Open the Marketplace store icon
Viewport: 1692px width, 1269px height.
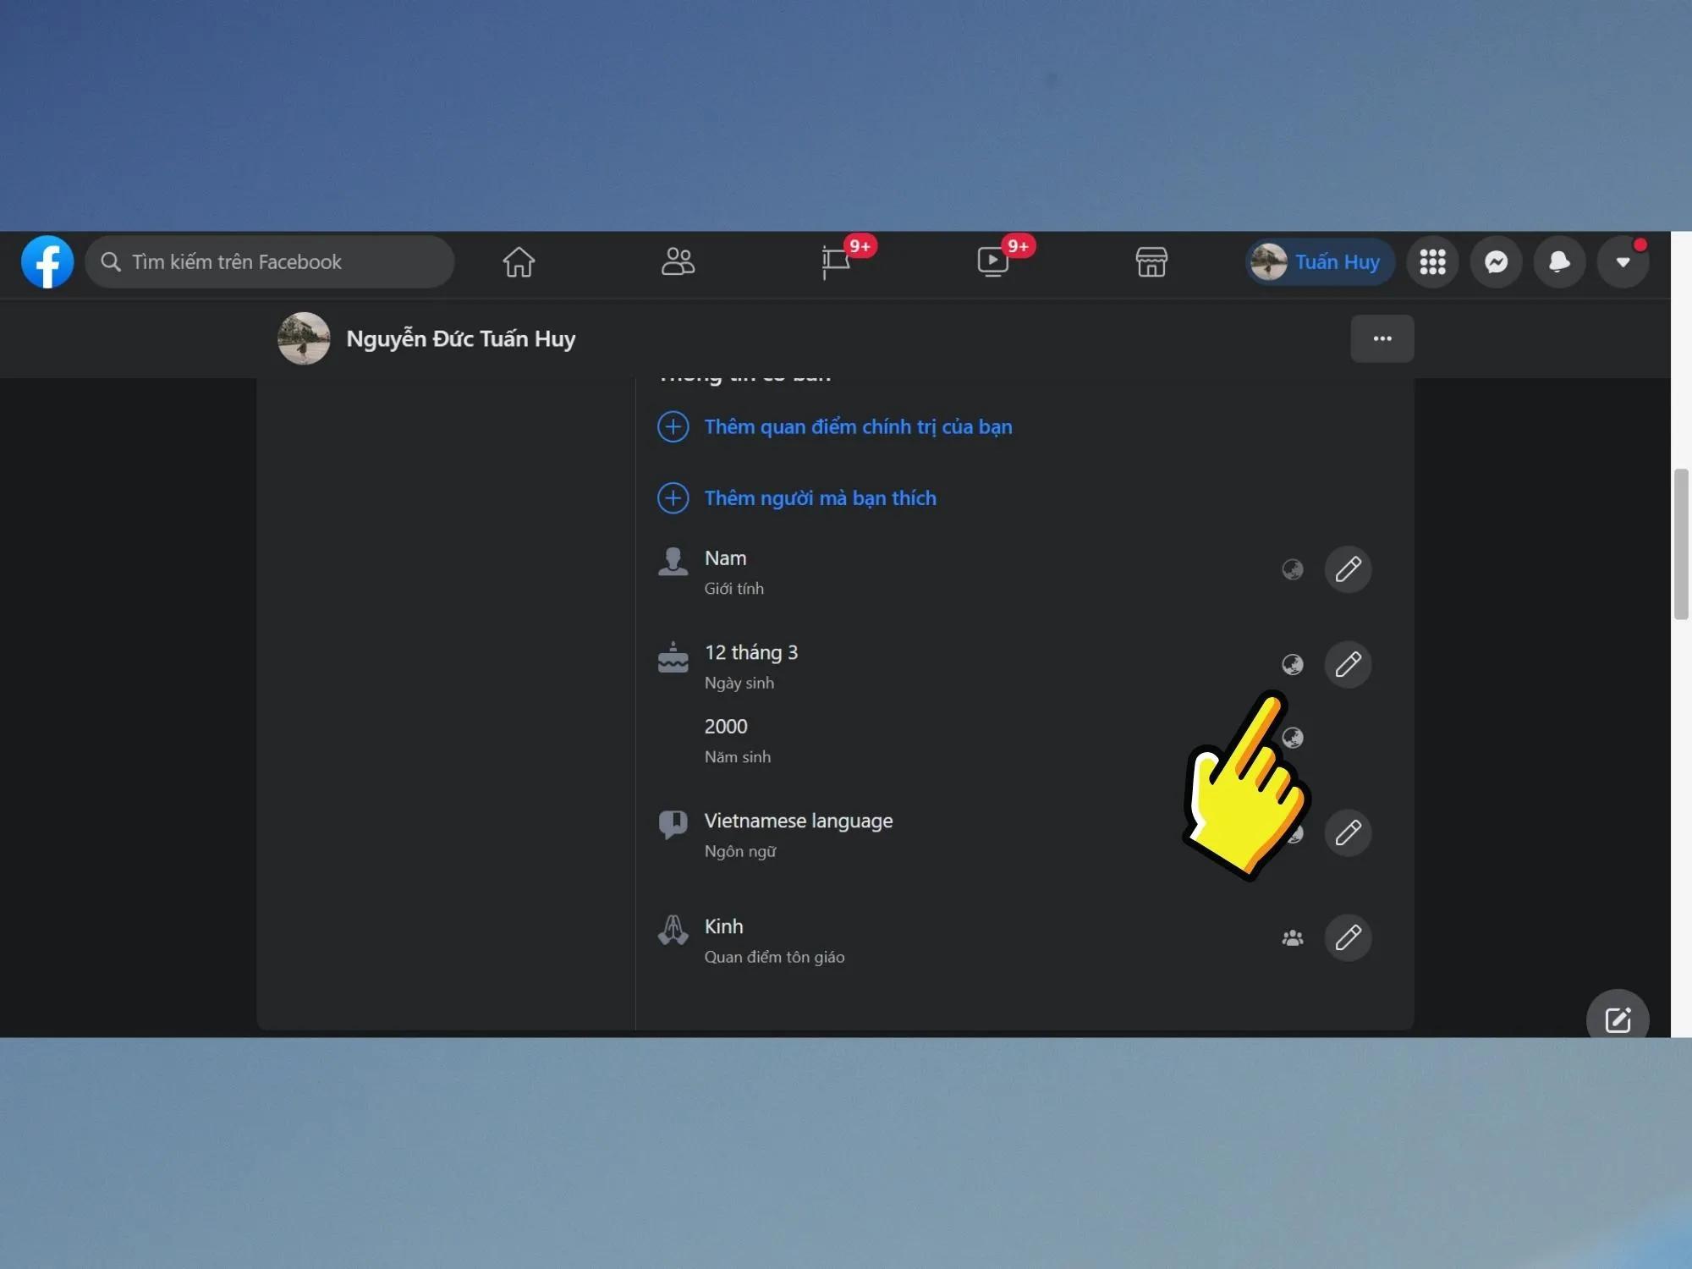(x=1151, y=261)
